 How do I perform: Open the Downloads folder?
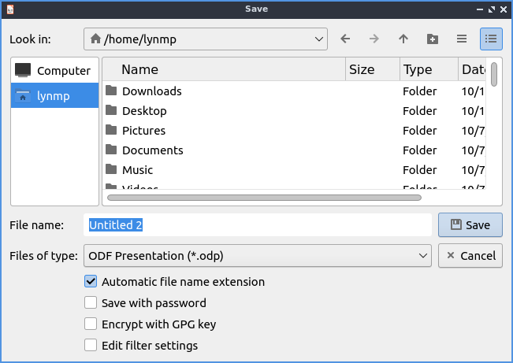point(151,91)
